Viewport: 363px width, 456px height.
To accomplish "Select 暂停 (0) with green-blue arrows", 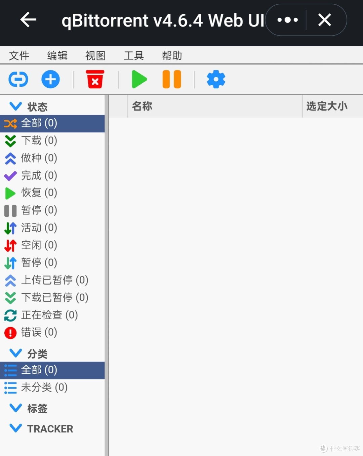I will [x=52, y=263].
